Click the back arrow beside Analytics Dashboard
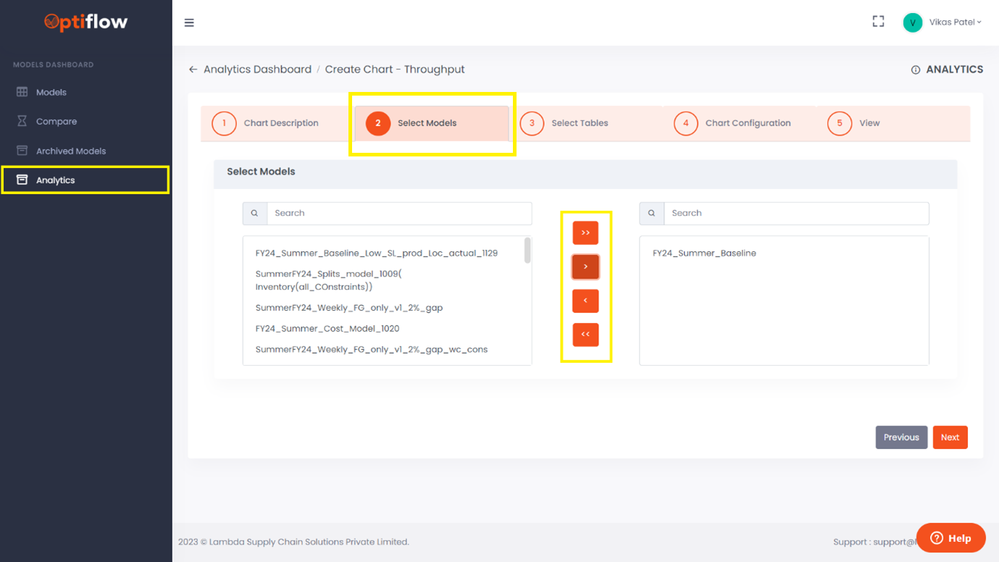 pos(193,70)
